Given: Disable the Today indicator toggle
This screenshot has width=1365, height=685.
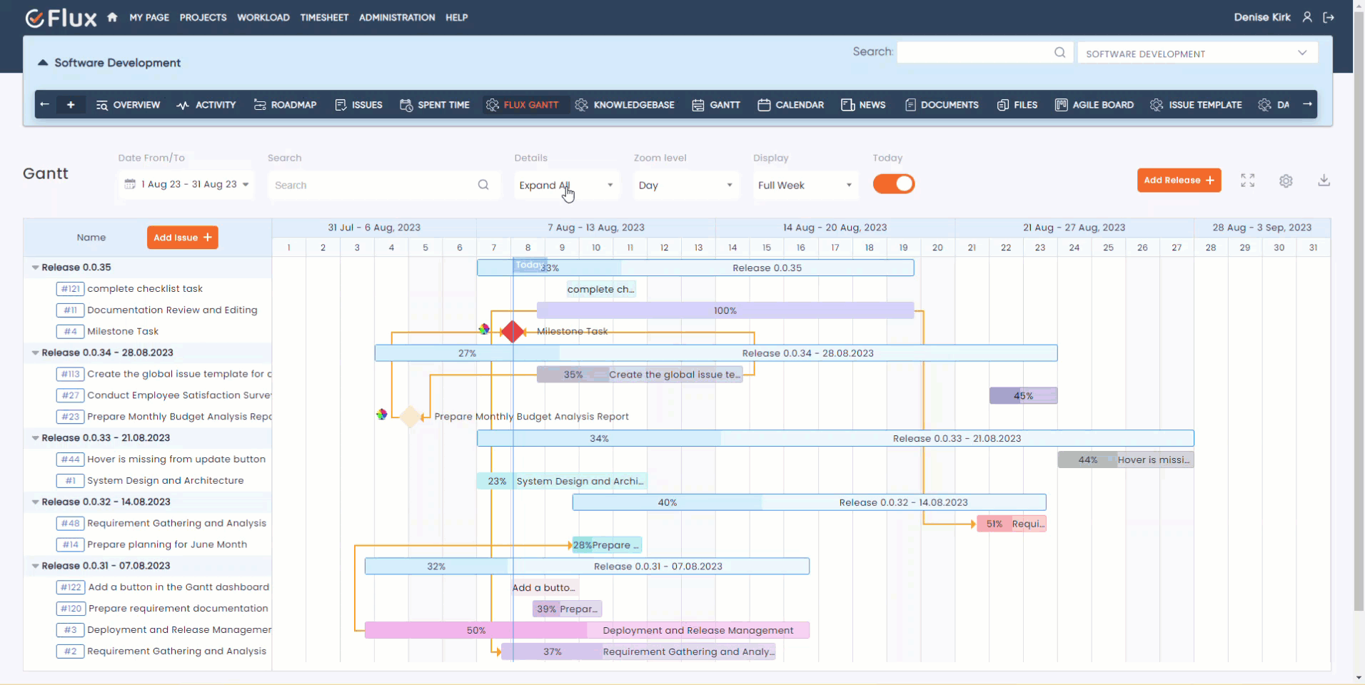Looking at the screenshot, I should (x=894, y=184).
